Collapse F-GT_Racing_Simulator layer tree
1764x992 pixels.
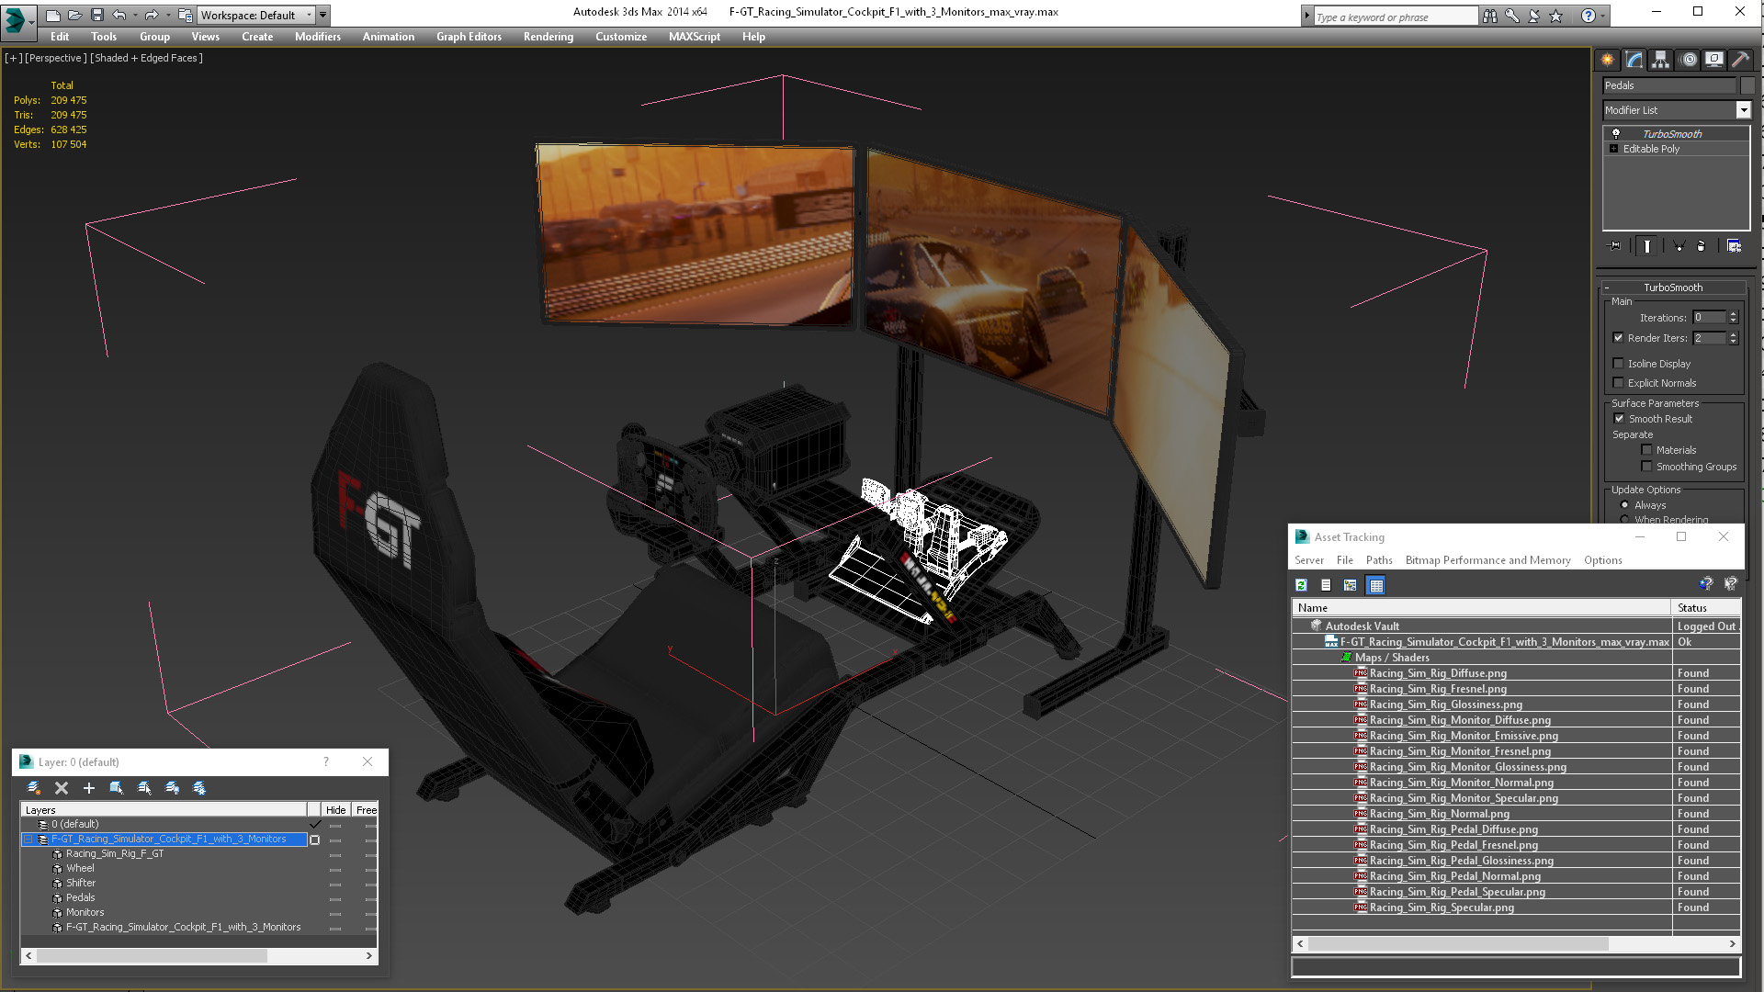pyautogui.click(x=28, y=840)
